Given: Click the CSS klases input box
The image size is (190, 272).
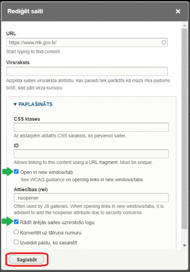Looking at the screenshot, I should pyautogui.click(x=91, y=127).
